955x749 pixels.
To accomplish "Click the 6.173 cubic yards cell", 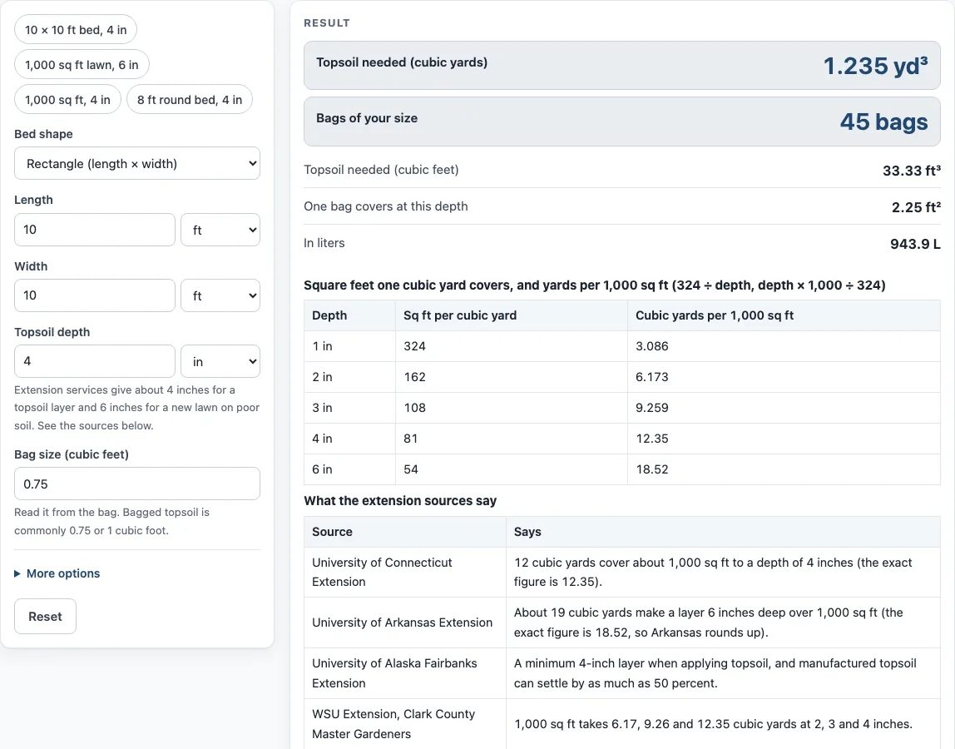I will (784, 377).
